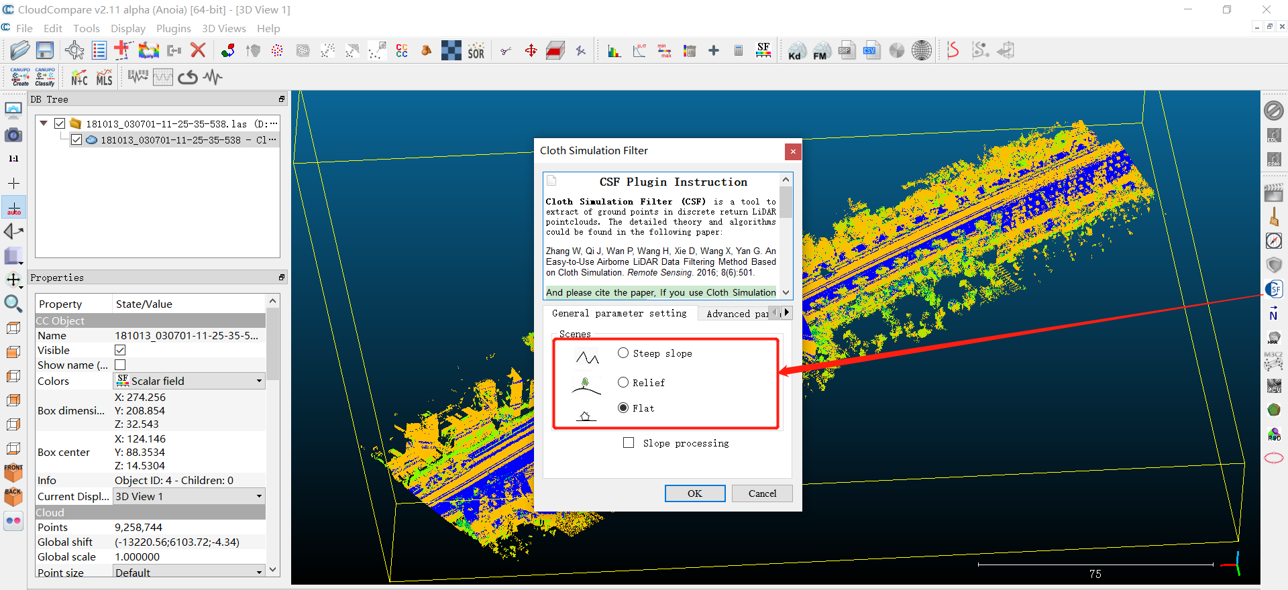Click Cancel in Cloth Simulation Filter
Viewport: 1288px width, 590px height.
click(x=762, y=493)
